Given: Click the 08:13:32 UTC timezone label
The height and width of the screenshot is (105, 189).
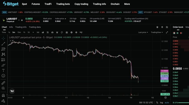Looking at the screenshot, I should pos(146,103).
